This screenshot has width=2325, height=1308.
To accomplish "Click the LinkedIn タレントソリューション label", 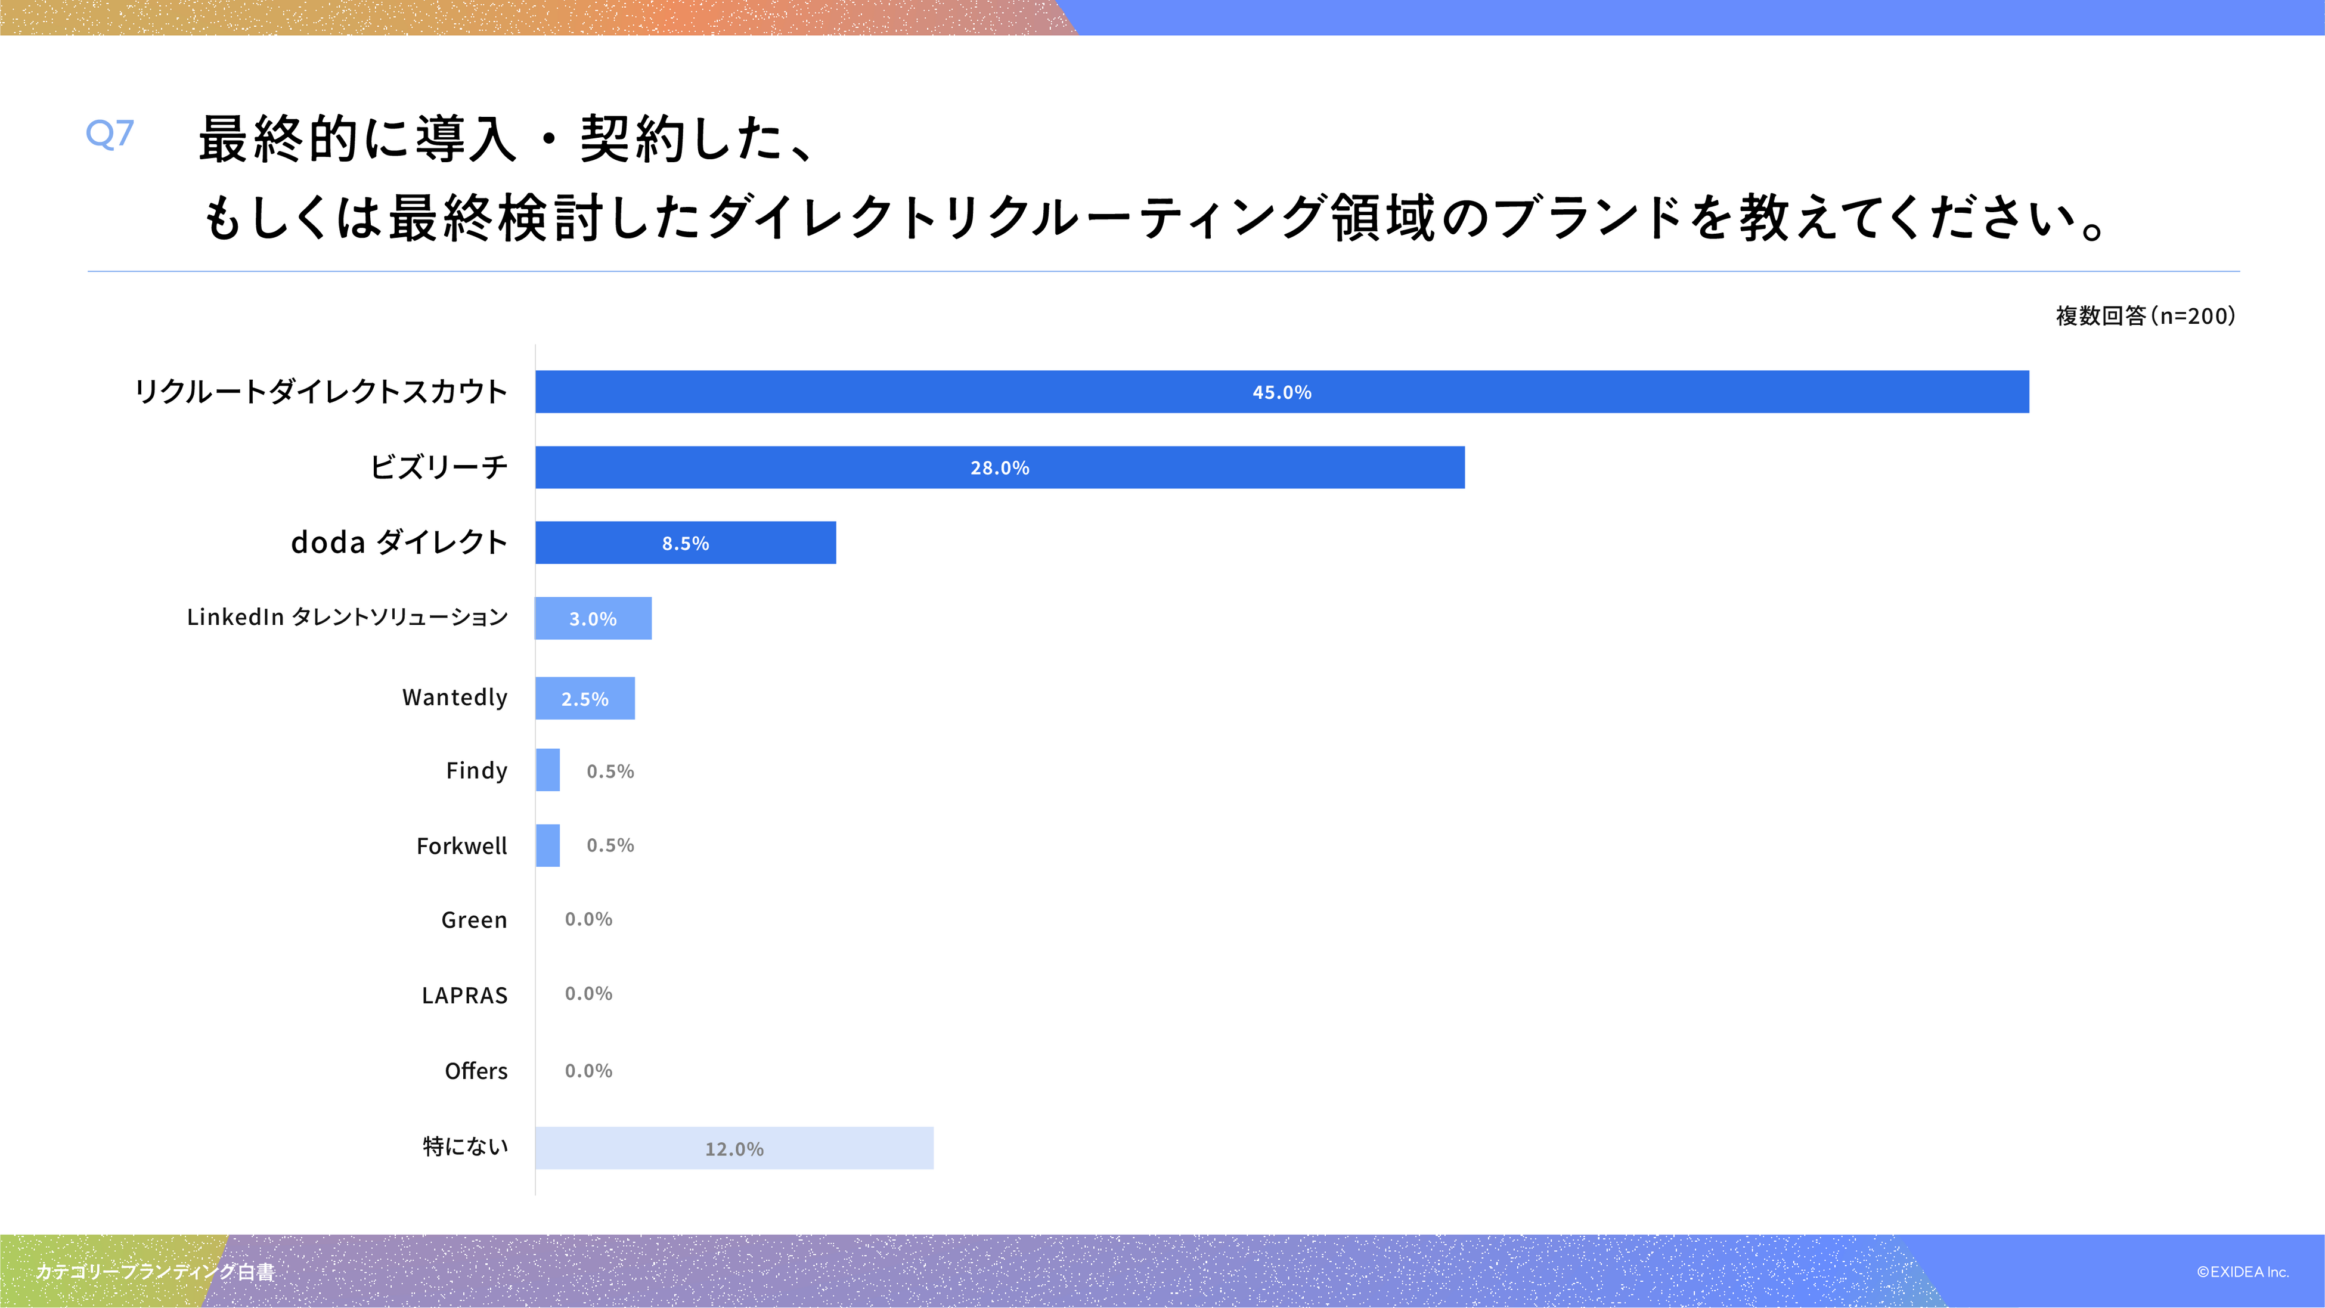I will coord(348,618).
